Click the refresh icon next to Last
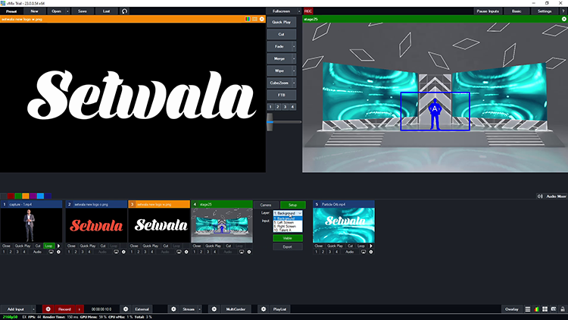 point(124,11)
